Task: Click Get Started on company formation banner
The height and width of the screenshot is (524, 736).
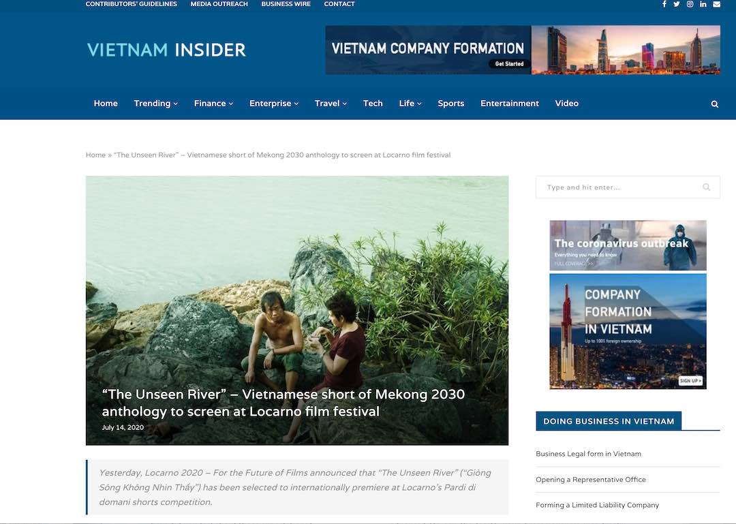Action: click(509, 64)
